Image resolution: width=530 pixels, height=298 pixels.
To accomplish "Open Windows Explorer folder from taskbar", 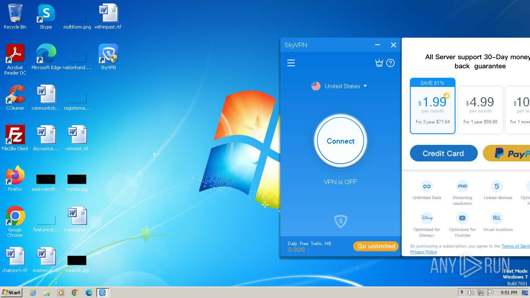I will (47, 293).
